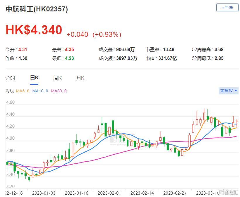Click the 均线 label

(x=10, y=91)
